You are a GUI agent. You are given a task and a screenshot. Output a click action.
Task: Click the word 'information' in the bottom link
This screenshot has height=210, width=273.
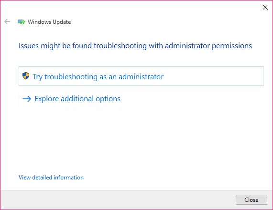[x=68, y=178]
